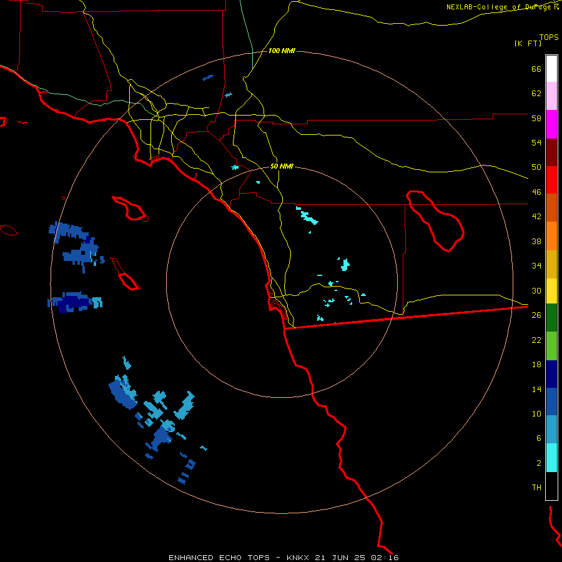Screen dimensions: 562x562
Task: Click the "10" legend value
Action: pos(536,413)
